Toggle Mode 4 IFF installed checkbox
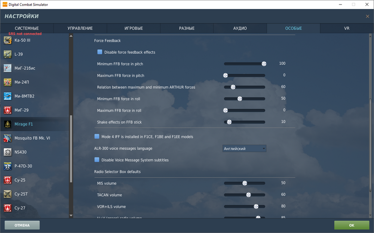This screenshot has width=374, height=233. (97, 136)
